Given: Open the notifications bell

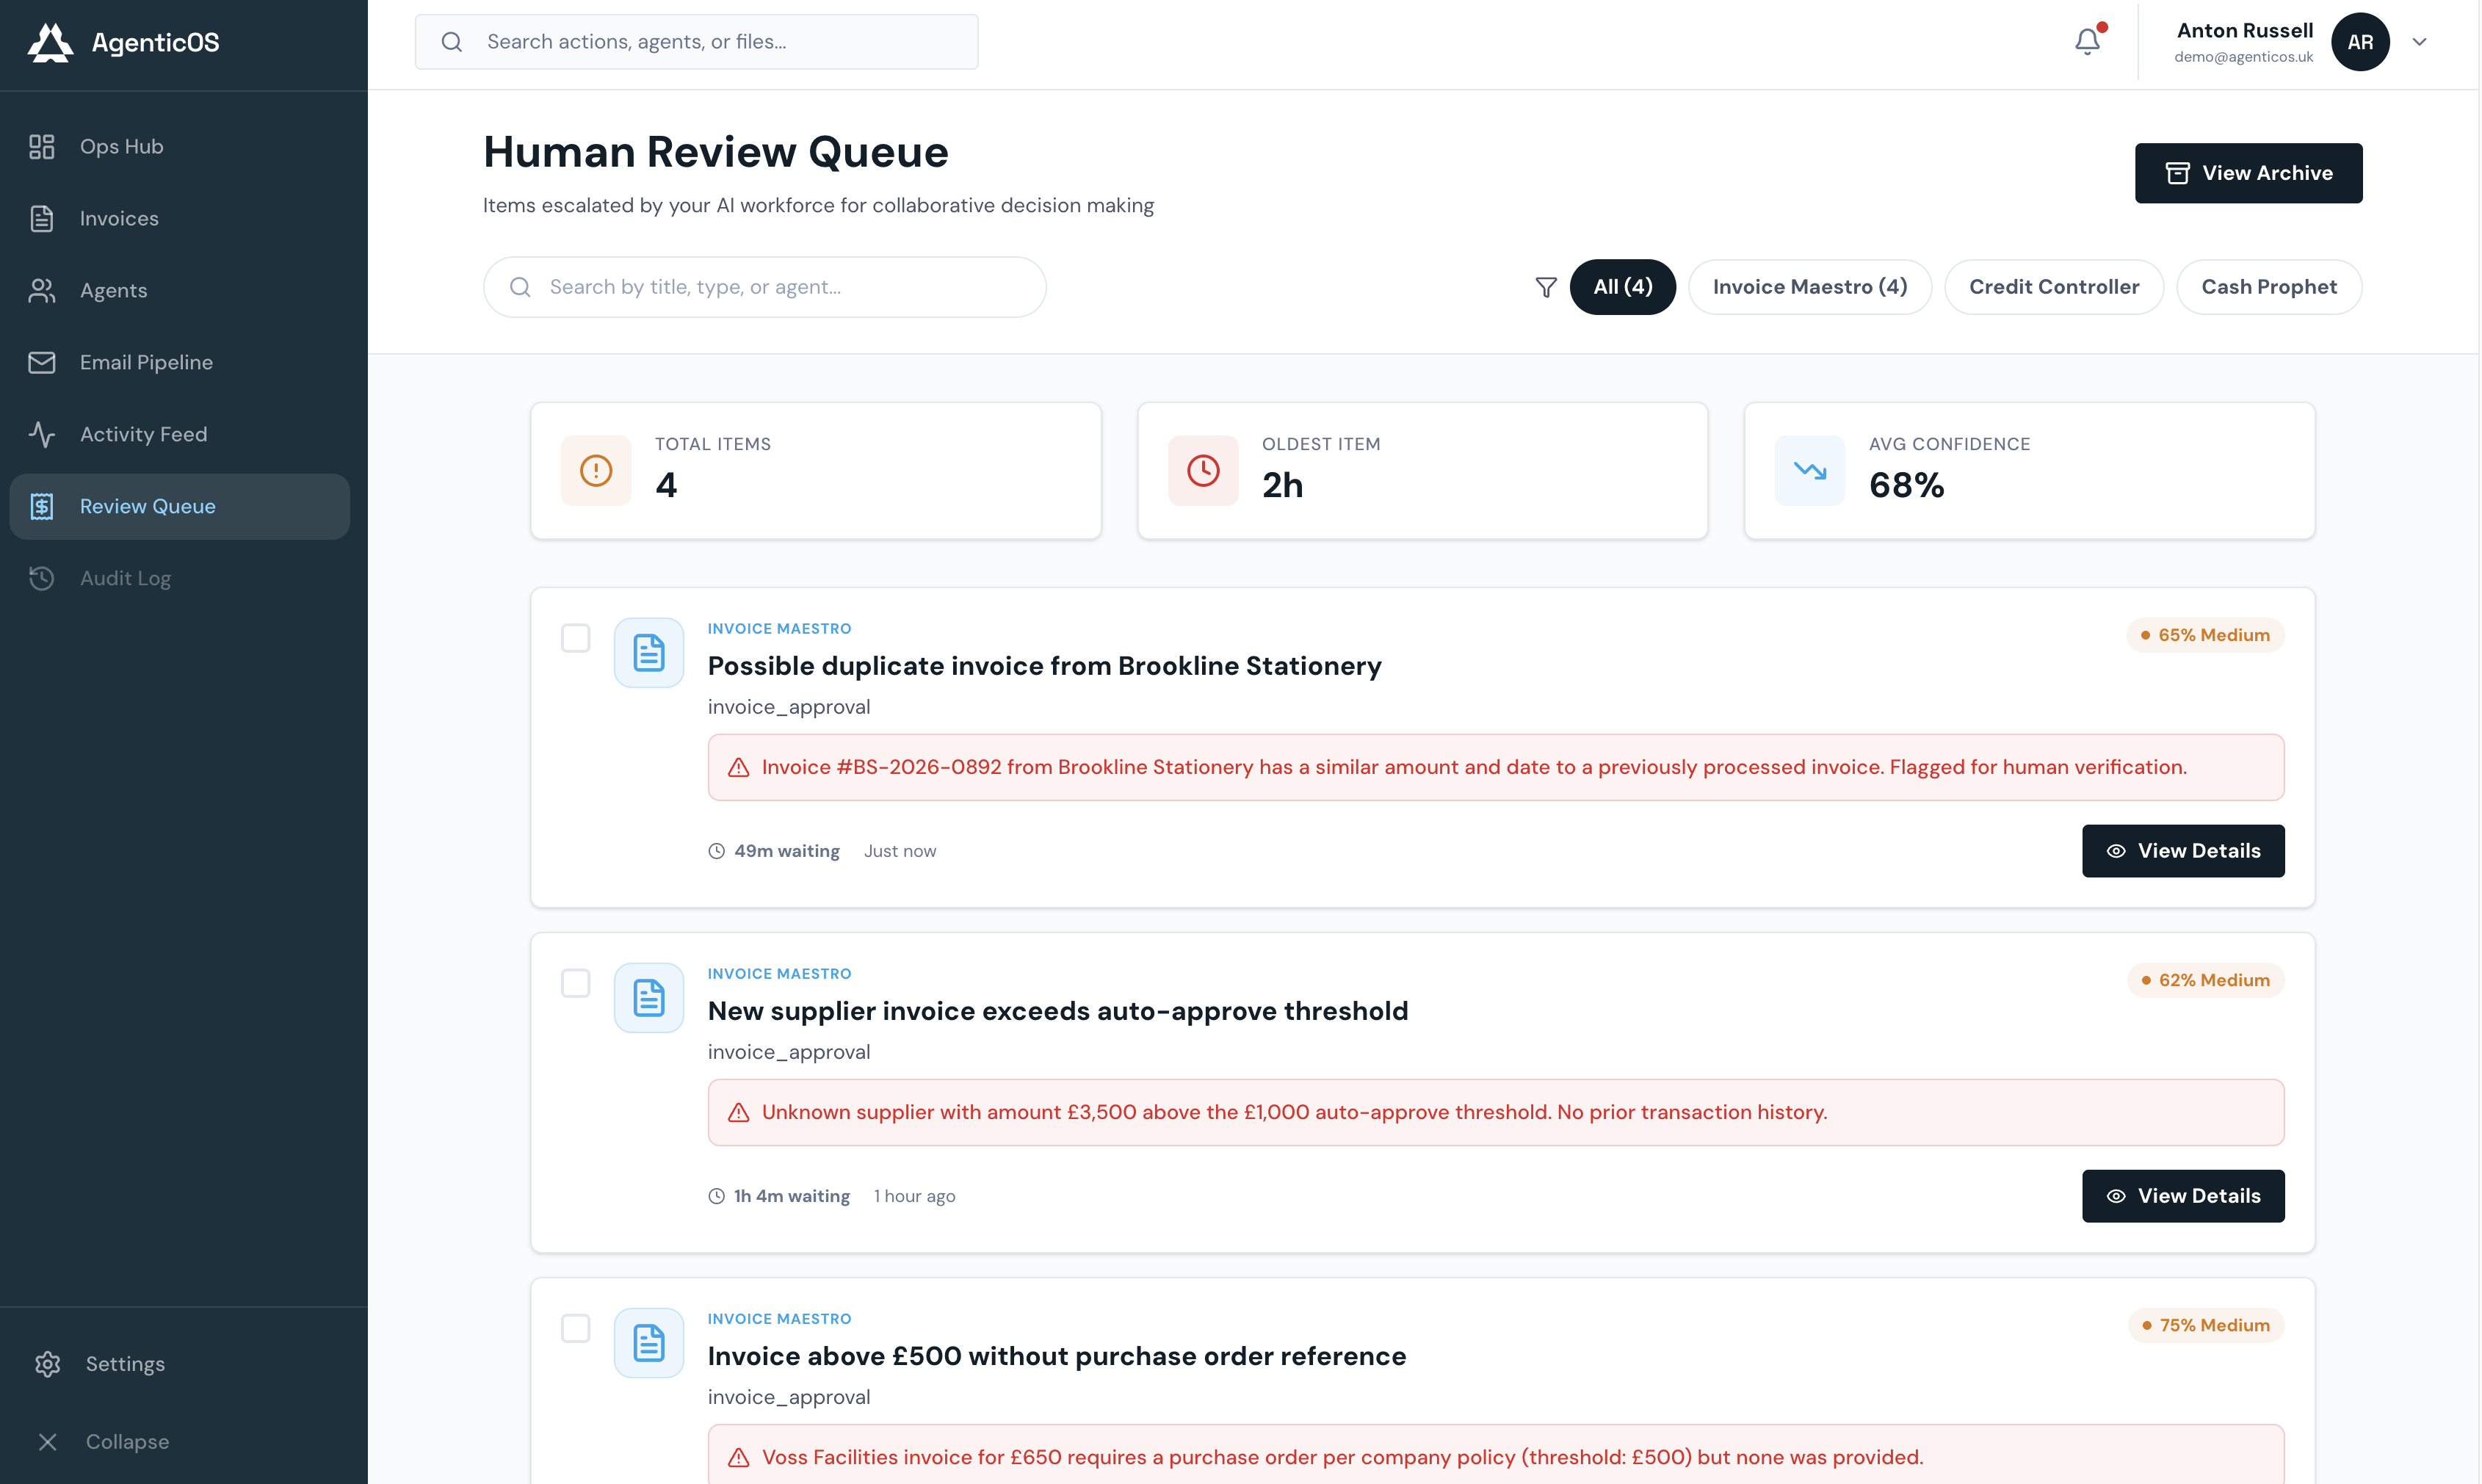Looking at the screenshot, I should (x=2087, y=41).
